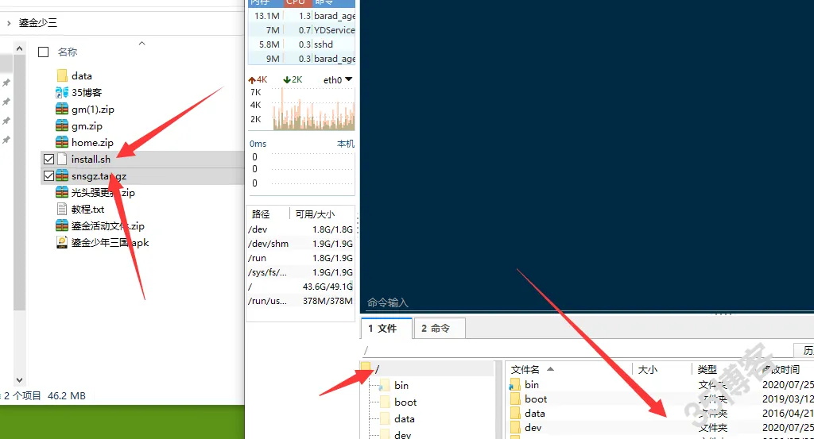Sort remote files by 类型 column

[x=707, y=370]
